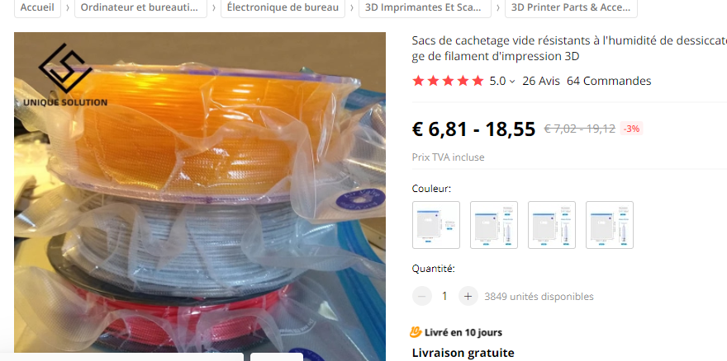Click the Unique Solution logo on image
Image resolution: width=727 pixels, height=361 pixels.
(65, 75)
